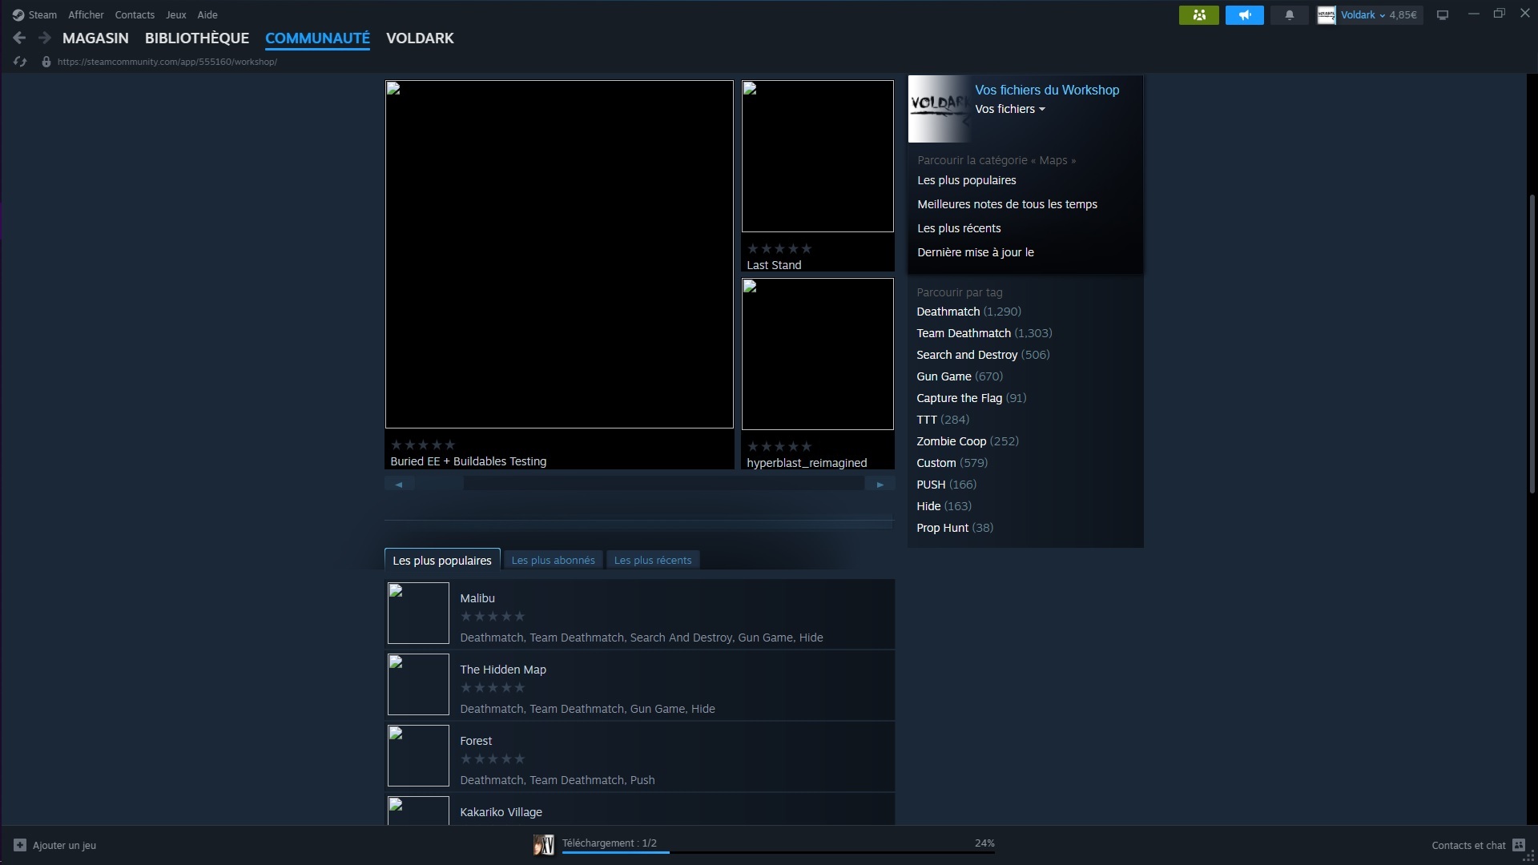Screen dimensions: 1538x865
Task: Open the BIBLIOTHÈQUE tab
Action: click(x=197, y=38)
